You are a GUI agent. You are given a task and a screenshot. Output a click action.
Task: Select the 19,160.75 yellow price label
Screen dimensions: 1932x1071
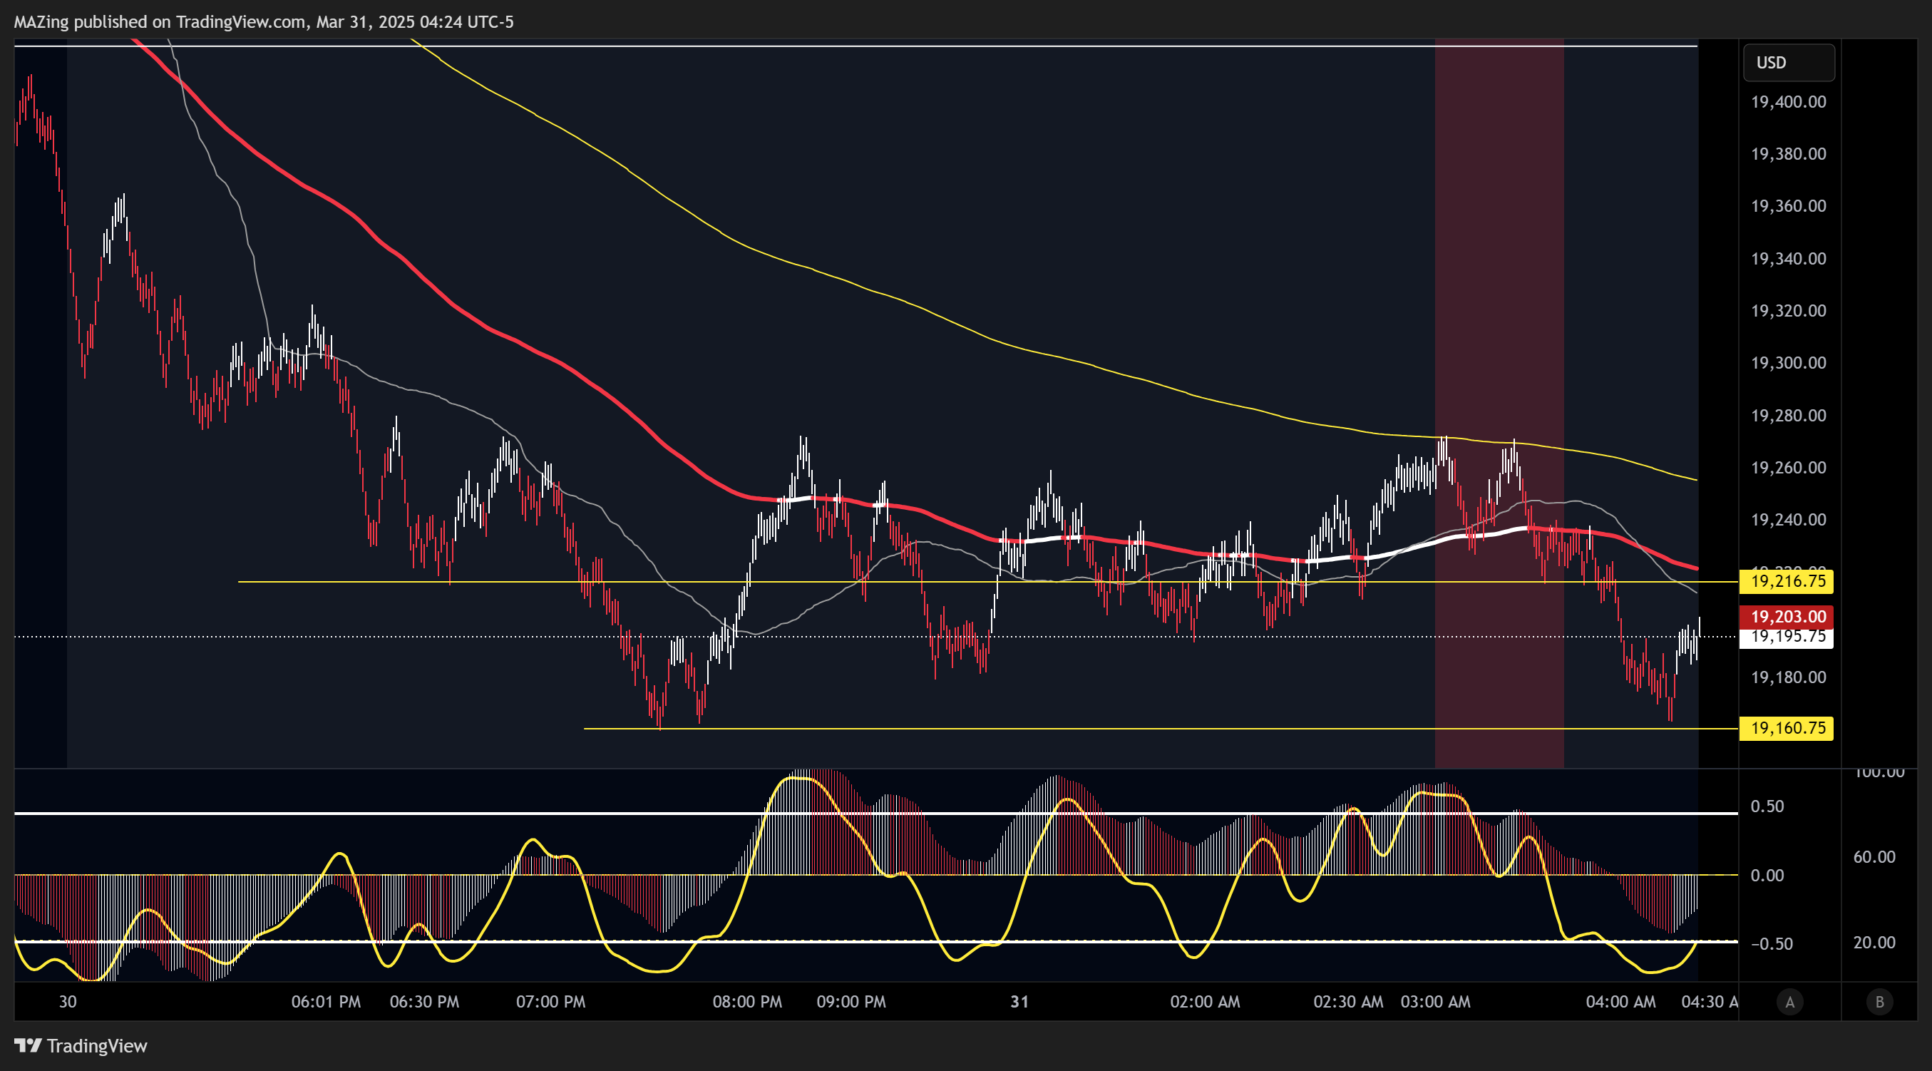[x=1787, y=728]
